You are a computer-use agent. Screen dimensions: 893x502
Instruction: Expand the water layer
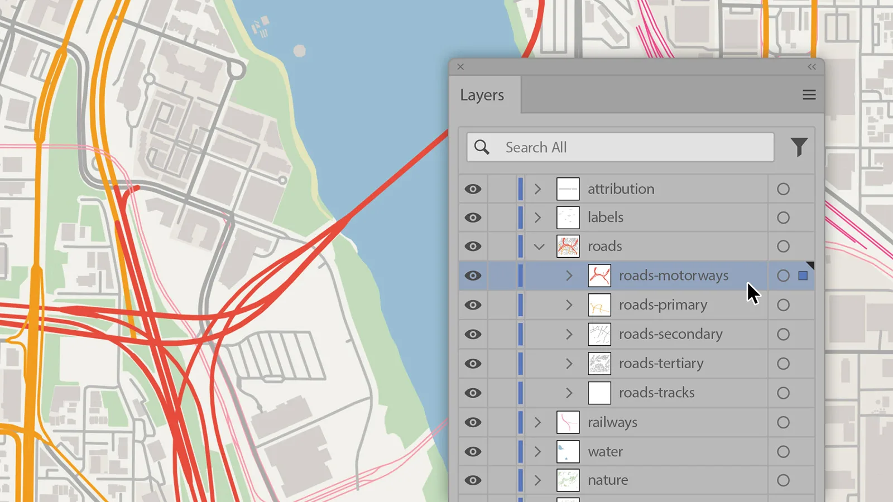point(538,452)
